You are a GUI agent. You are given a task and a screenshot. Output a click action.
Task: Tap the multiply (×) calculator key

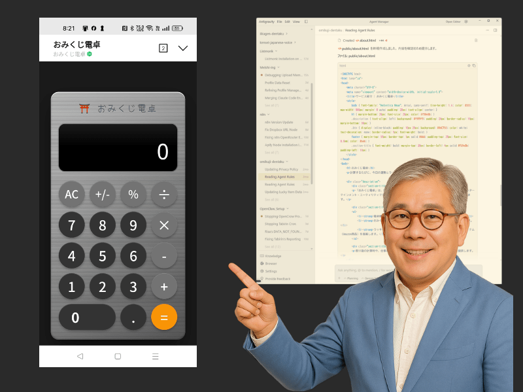coord(164,225)
